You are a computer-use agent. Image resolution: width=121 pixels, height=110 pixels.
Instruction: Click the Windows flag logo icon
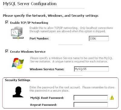[x=18, y=63]
